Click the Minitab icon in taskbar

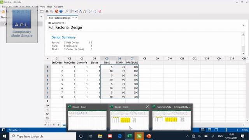(139, 136)
